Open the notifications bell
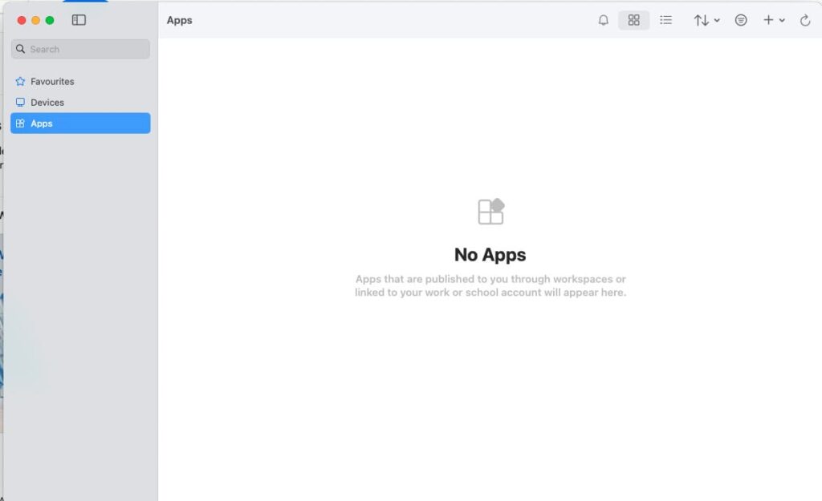 (x=604, y=20)
